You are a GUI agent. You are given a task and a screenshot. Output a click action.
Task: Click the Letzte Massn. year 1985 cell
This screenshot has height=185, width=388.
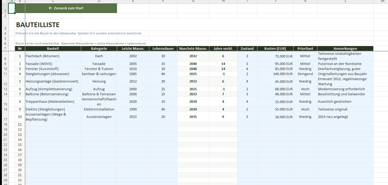[133, 74]
